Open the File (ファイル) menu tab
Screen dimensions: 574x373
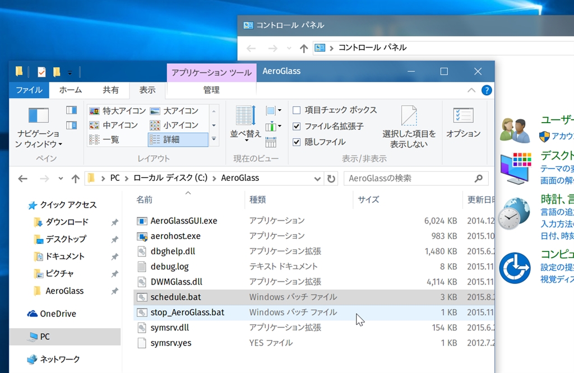[x=29, y=90]
